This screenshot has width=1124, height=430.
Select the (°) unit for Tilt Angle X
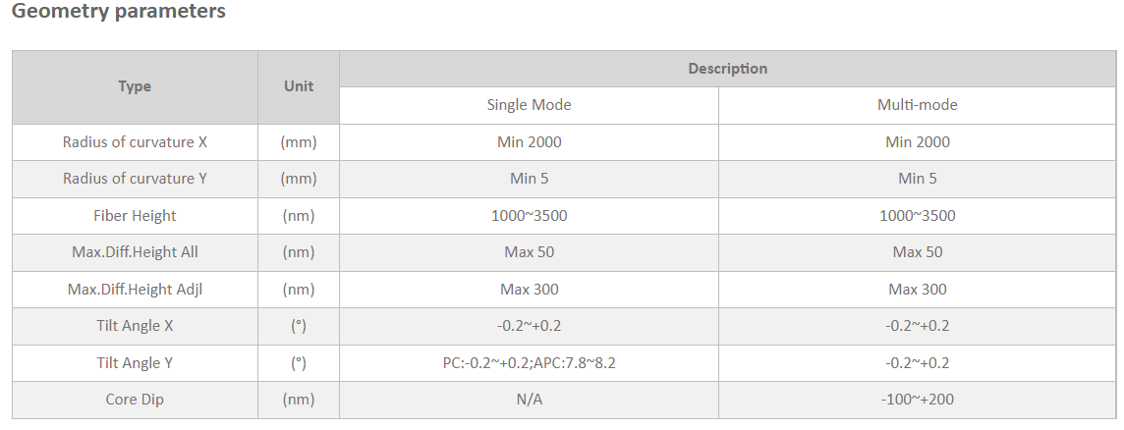[x=299, y=326]
